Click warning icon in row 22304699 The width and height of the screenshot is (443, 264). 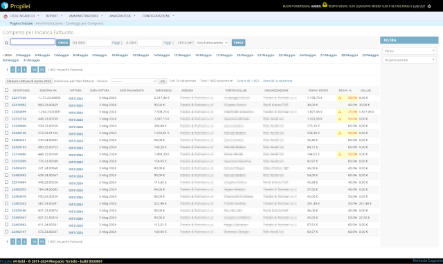coord(340,112)
